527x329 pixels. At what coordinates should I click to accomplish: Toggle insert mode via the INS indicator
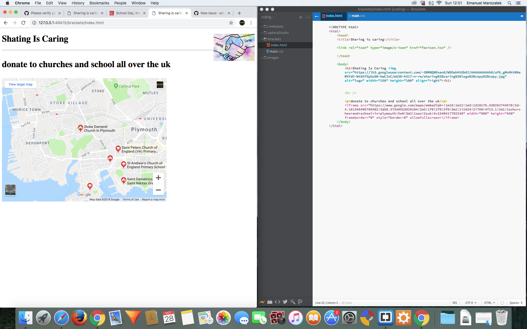pos(455,303)
